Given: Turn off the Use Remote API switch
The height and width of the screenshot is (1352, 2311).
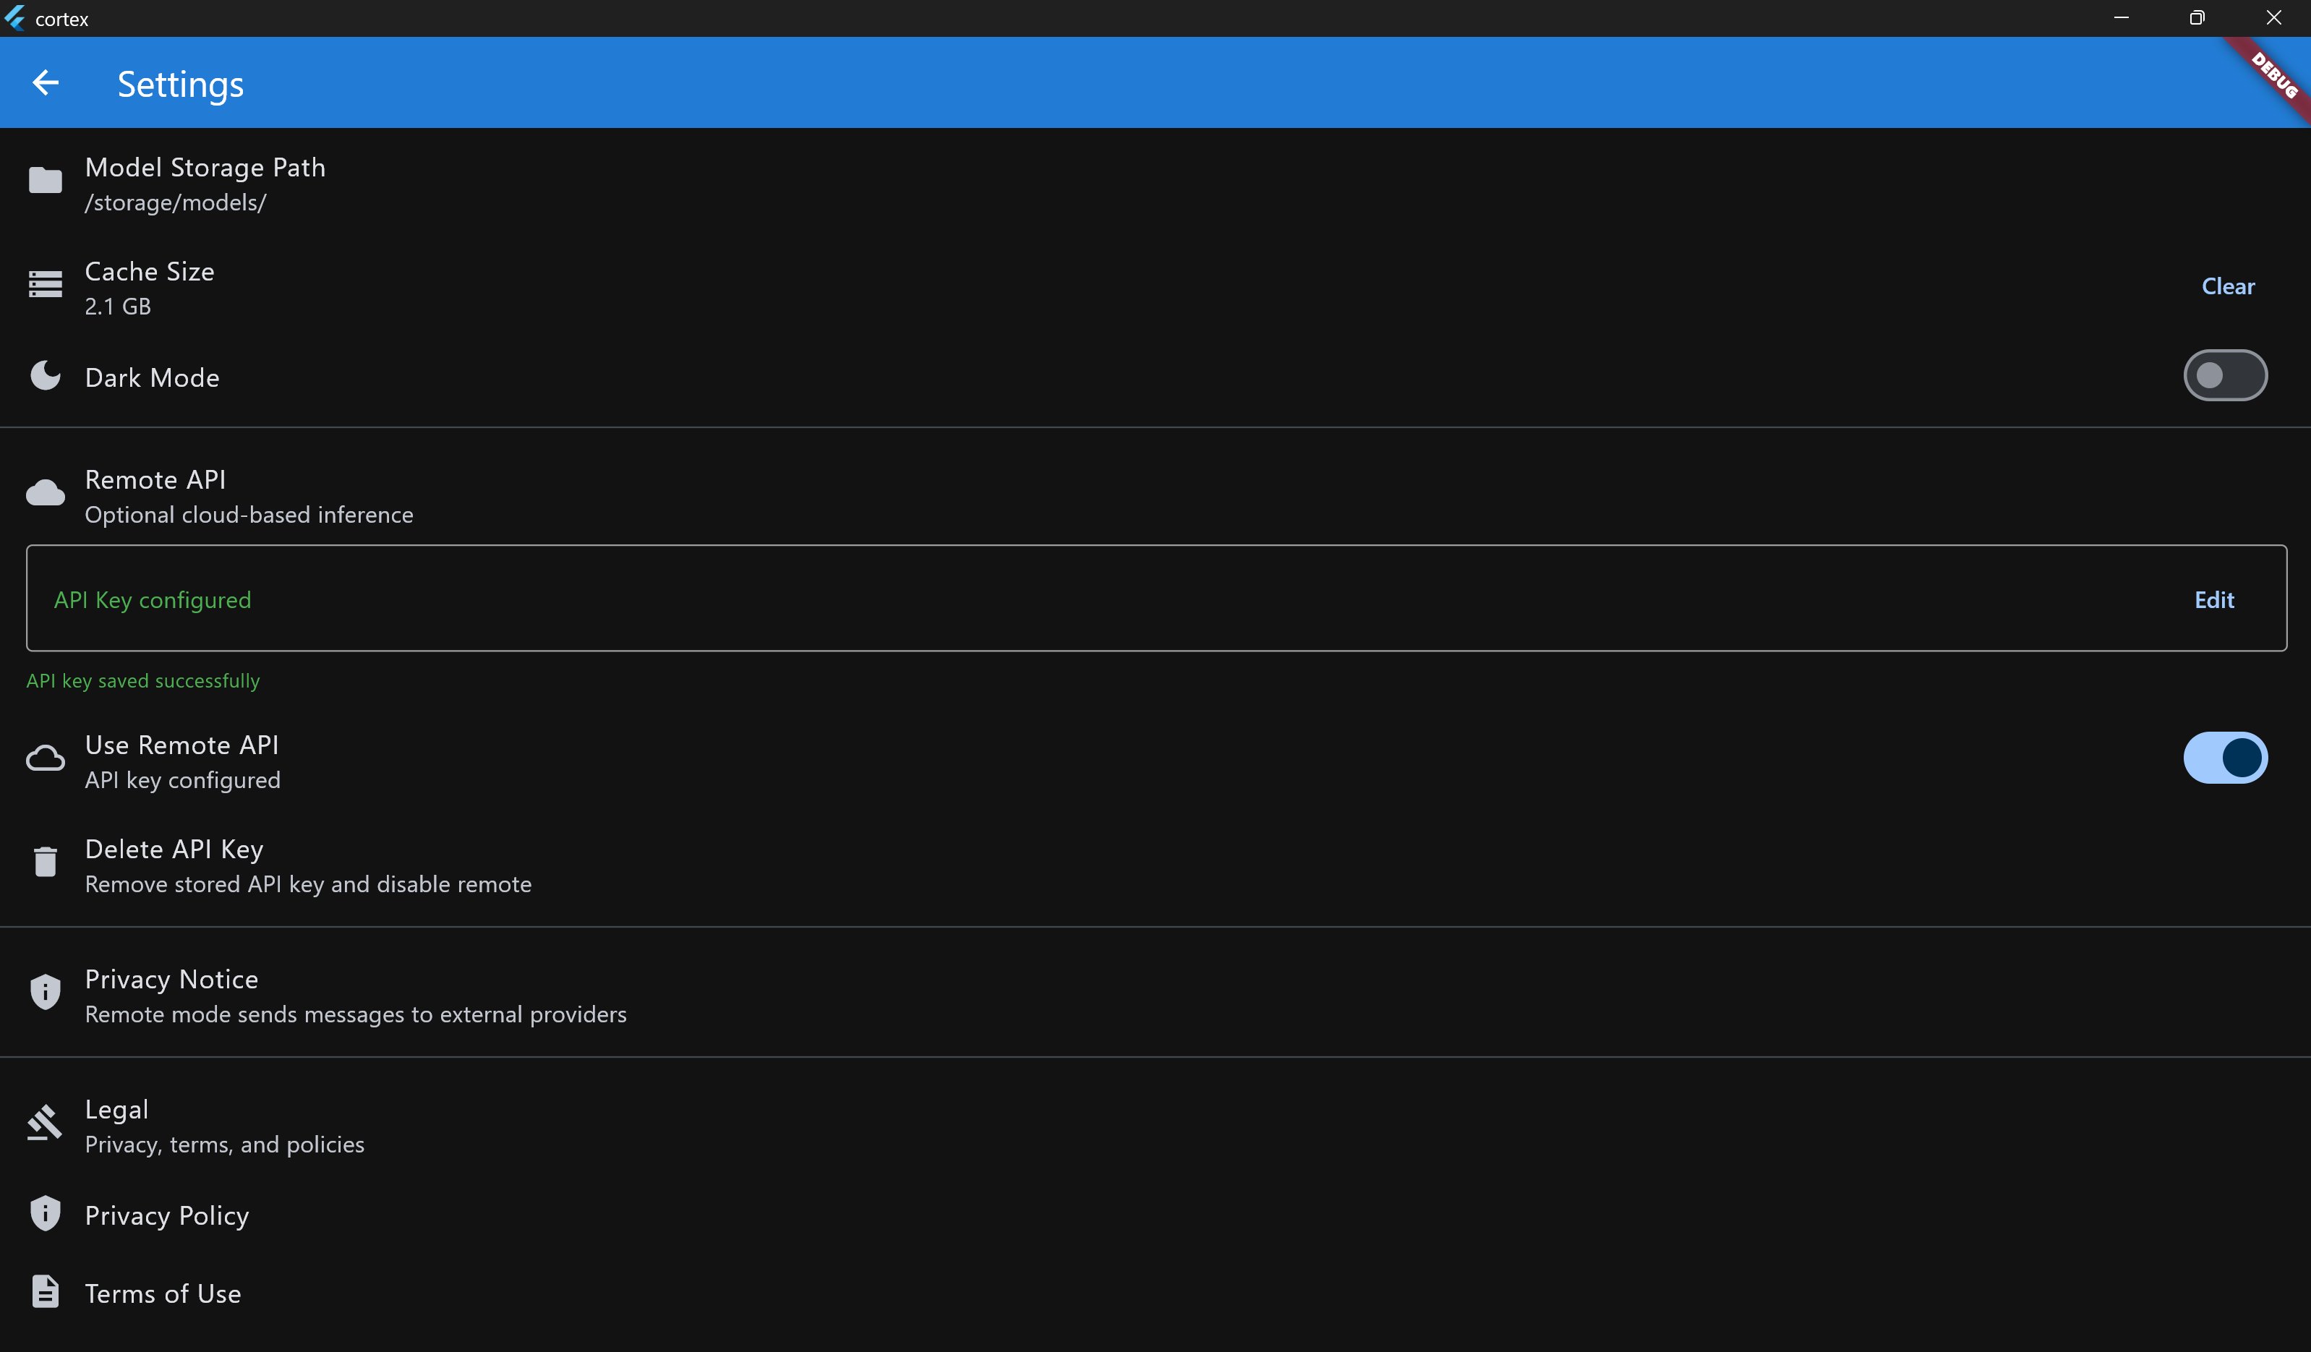Looking at the screenshot, I should (x=2224, y=758).
